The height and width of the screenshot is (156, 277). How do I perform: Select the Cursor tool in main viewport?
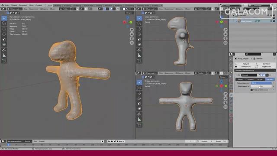[x=4, y=23]
